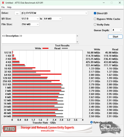Open the 64 MB maximum I/O size dropdown
The width and height of the screenshot is (124, 137).
coord(53,19)
